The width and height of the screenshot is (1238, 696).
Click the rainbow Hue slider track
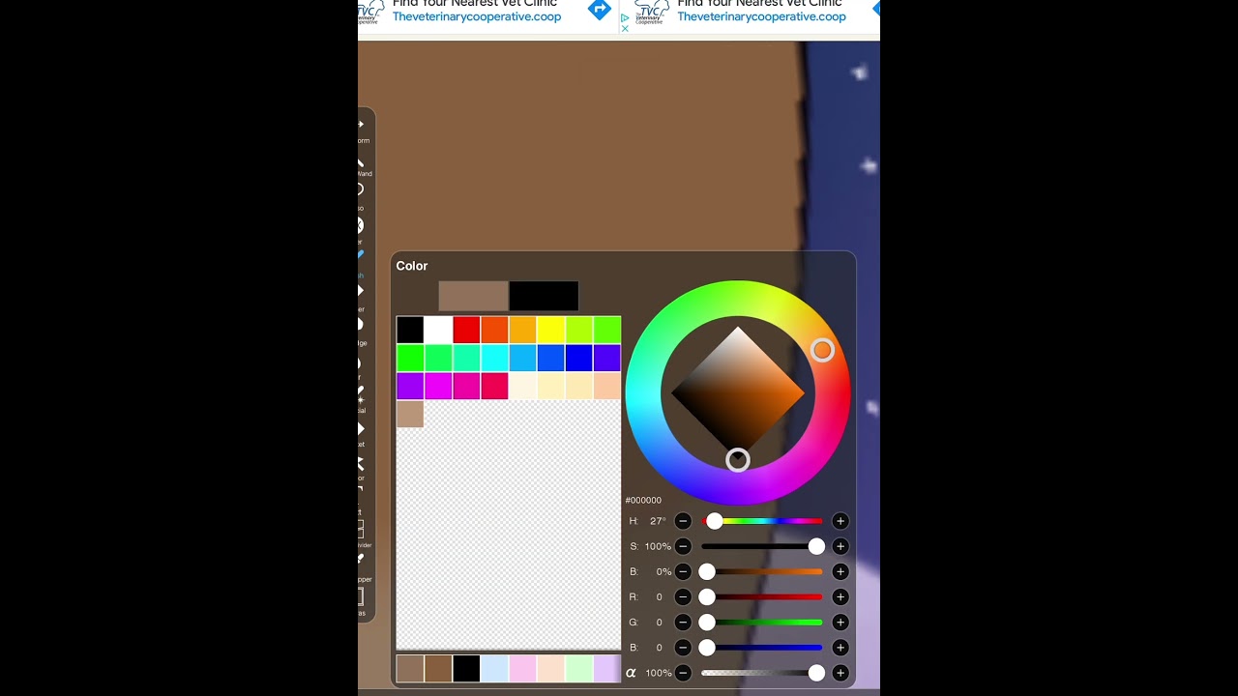point(764,521)
